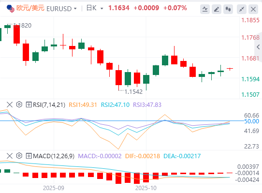Click the 欧元/美元 currency pair name

pyautogui.click(x=30, y=8)
